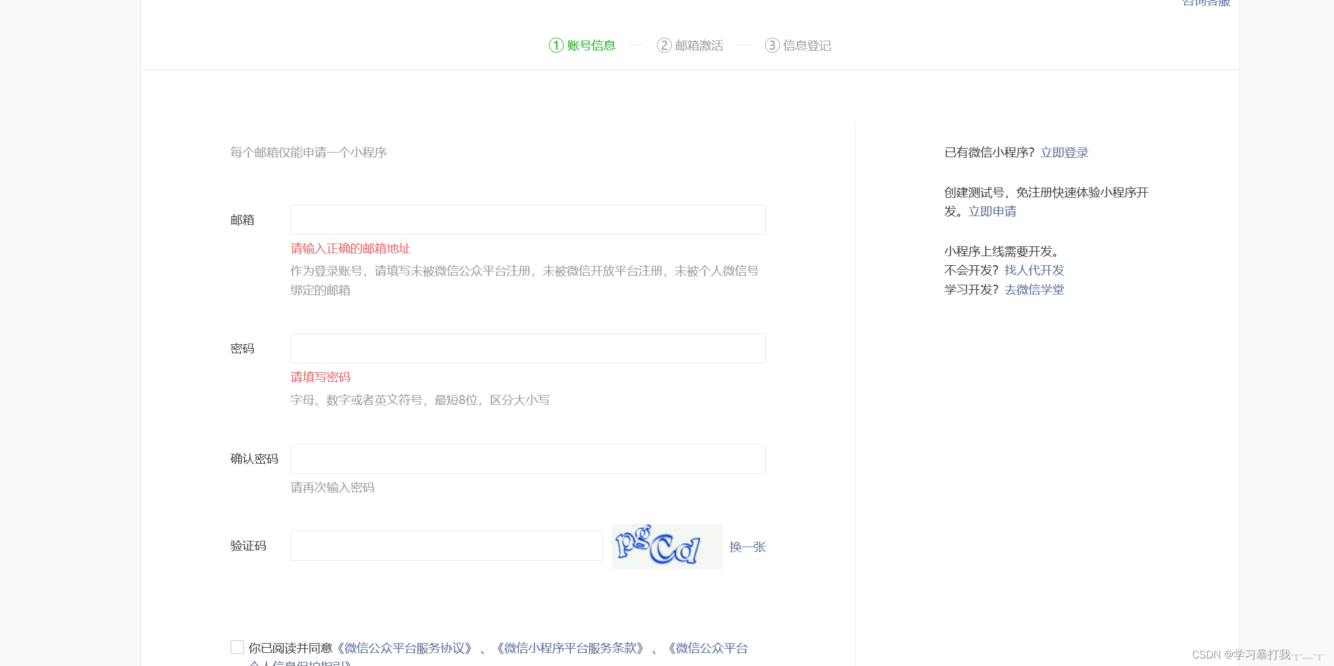This screenshot has height=666, width=1334.
Task: Click step 3 信息登记 indicator
Action: (798, 45)
